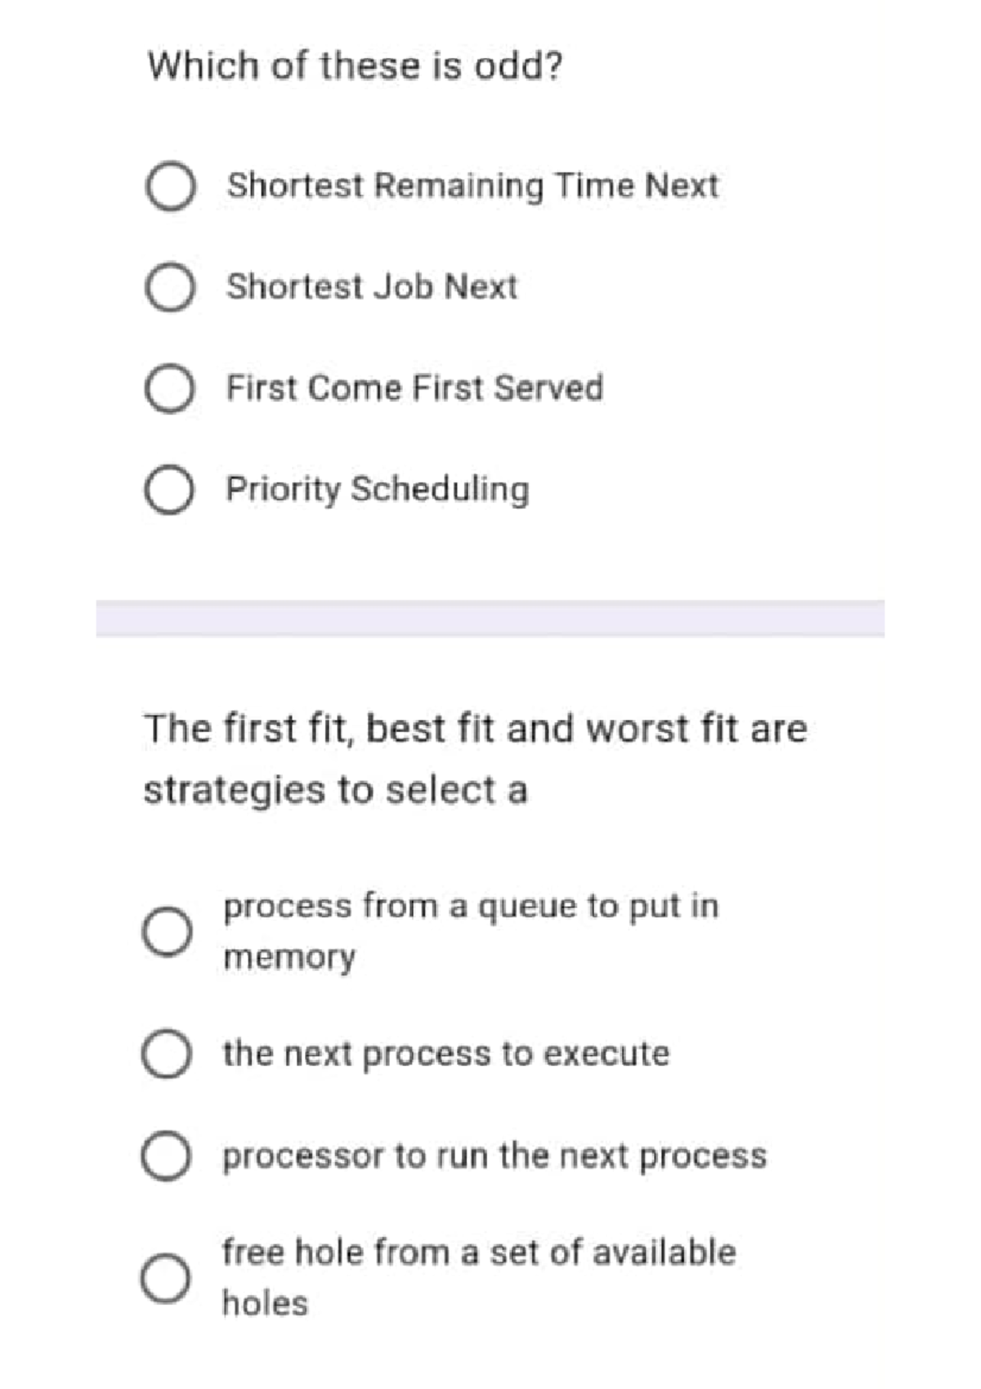Click the 'process from a queue to put in' text

tap(471, 906)
